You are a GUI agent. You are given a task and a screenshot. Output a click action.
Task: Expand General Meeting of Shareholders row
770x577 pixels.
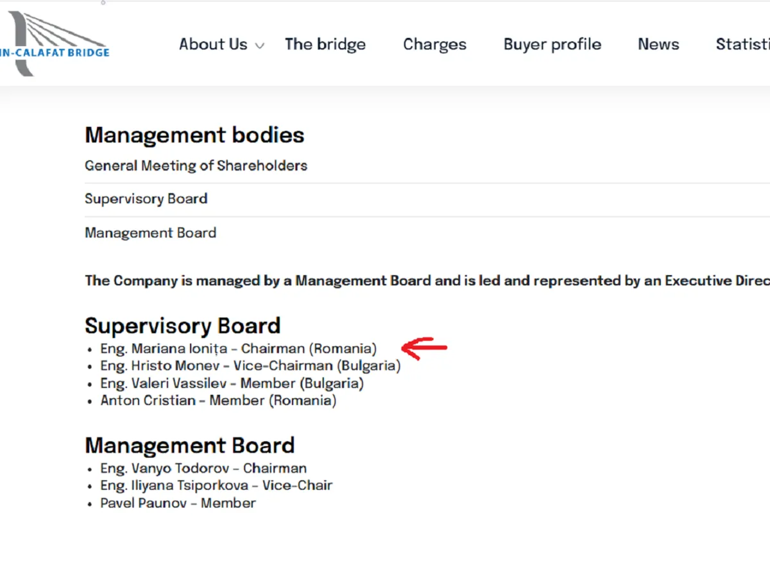point(196,165)
